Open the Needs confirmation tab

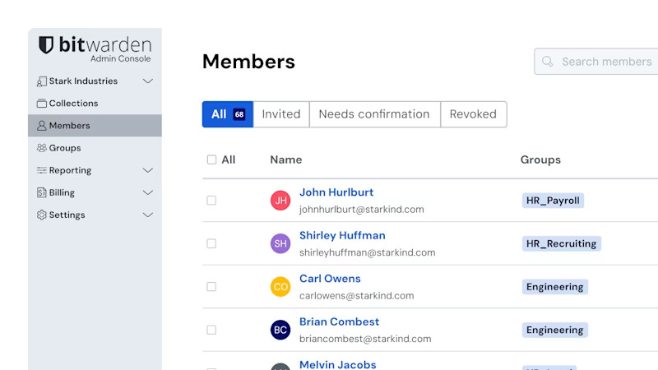[374, 114]
